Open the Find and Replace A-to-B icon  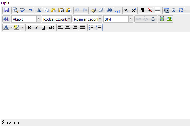coord(117,10)
